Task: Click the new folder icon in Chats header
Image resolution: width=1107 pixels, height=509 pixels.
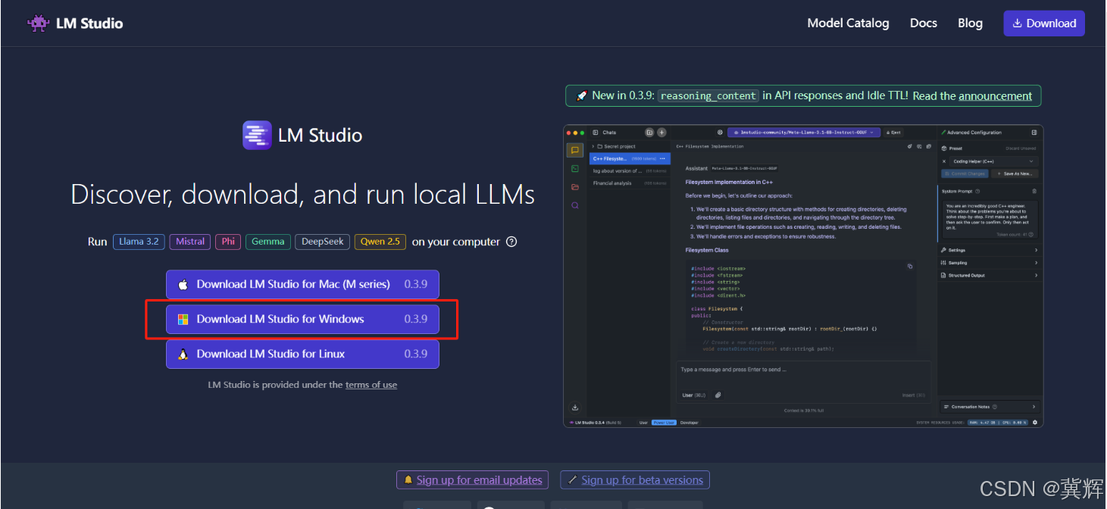Action: coord(649,133)
